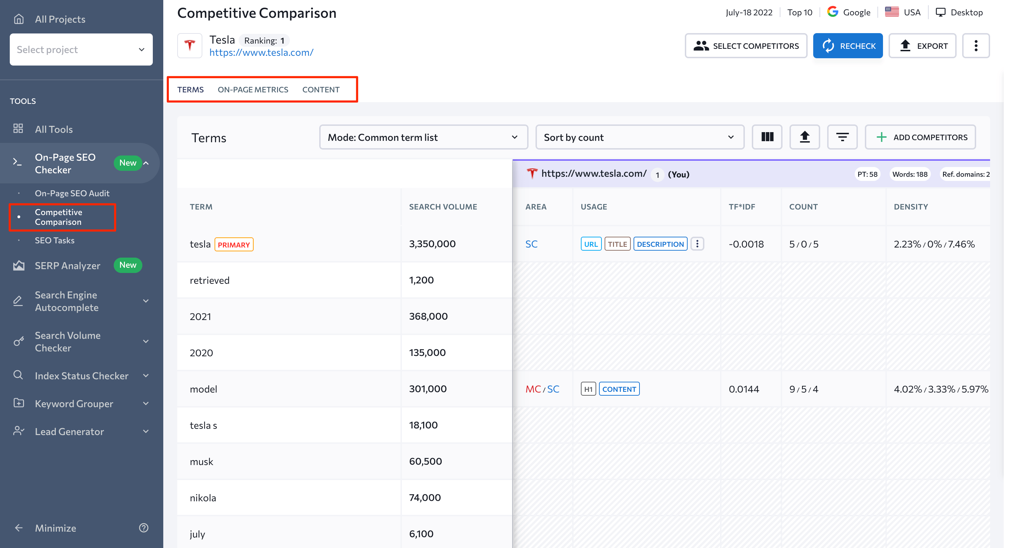
Task: Click the On-Page SEO Checker expander
Action: pyautogui.click(x=149, y=163)
